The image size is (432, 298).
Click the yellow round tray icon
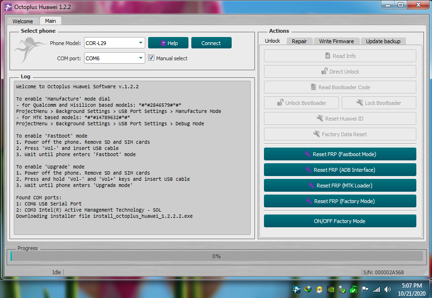319,290
